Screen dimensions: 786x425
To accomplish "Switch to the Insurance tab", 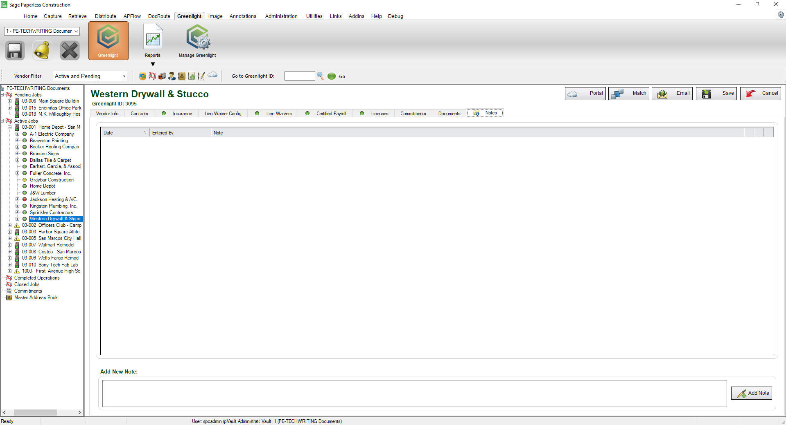I will pos(177,114).
